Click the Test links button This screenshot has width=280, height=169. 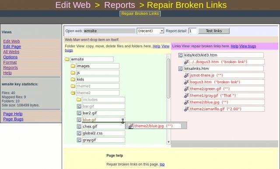[x=214, y=31]
